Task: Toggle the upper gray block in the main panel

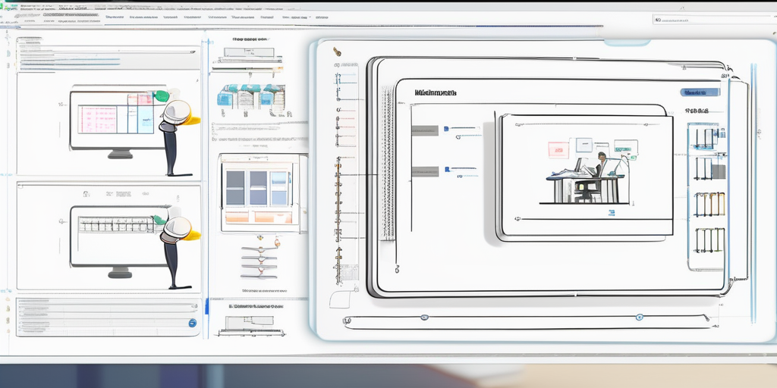Action: click(424, 130)
